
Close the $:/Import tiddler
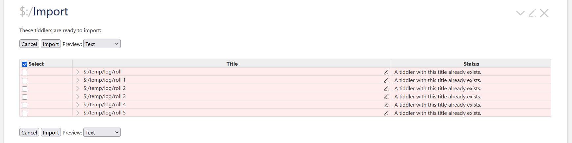tap(544, 13)
